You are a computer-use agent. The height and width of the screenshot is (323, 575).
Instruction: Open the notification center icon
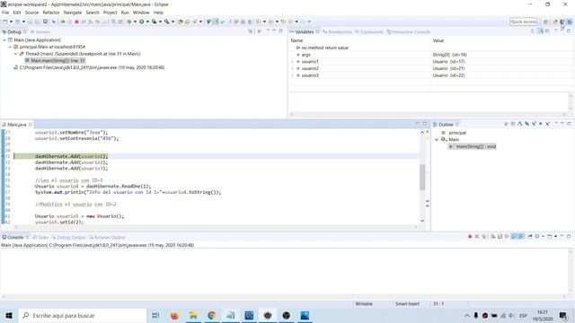[x=563, y=315]
